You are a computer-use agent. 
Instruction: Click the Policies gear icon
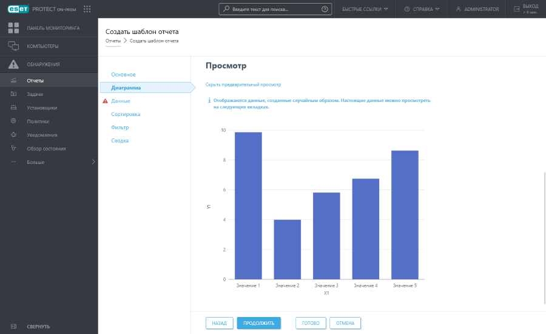[13, 121]
